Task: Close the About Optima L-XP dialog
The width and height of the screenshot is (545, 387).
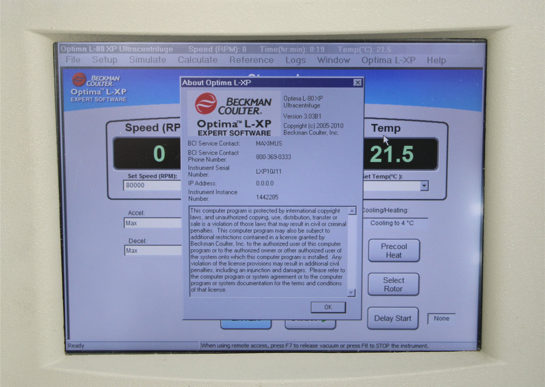Action: [357, 82]
